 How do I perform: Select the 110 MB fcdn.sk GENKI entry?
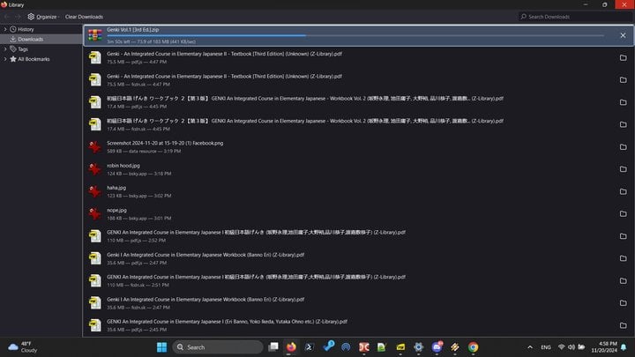click(x=358, y=280)
